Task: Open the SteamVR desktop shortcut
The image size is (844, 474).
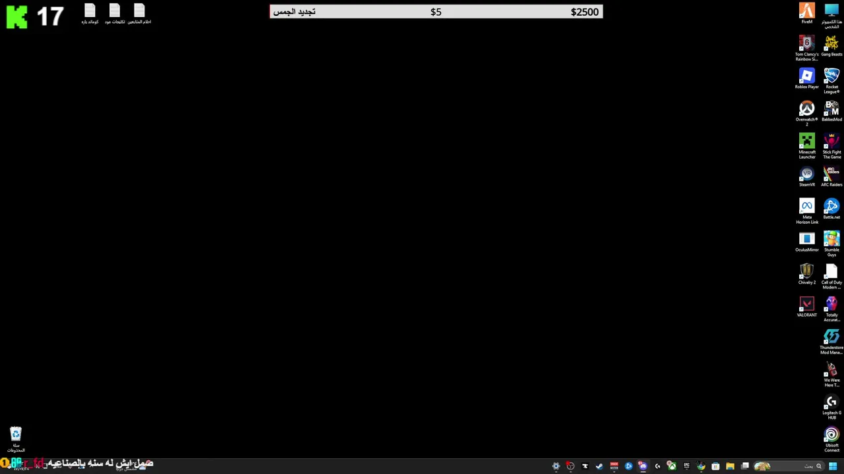Action: (x=806, y=176)
